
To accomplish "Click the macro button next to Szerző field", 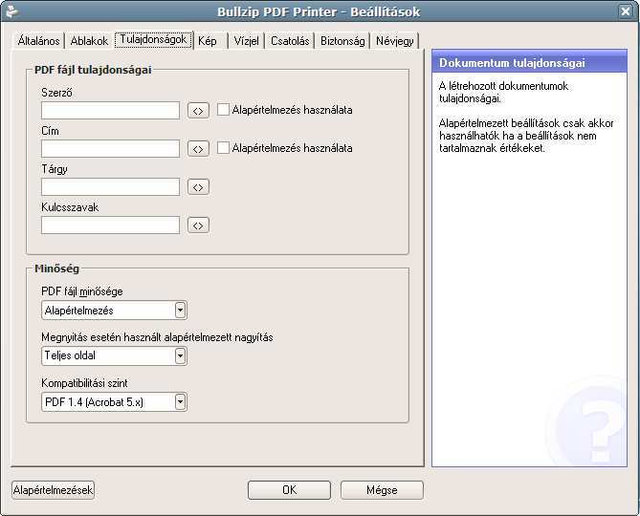I will click(198, 111).
